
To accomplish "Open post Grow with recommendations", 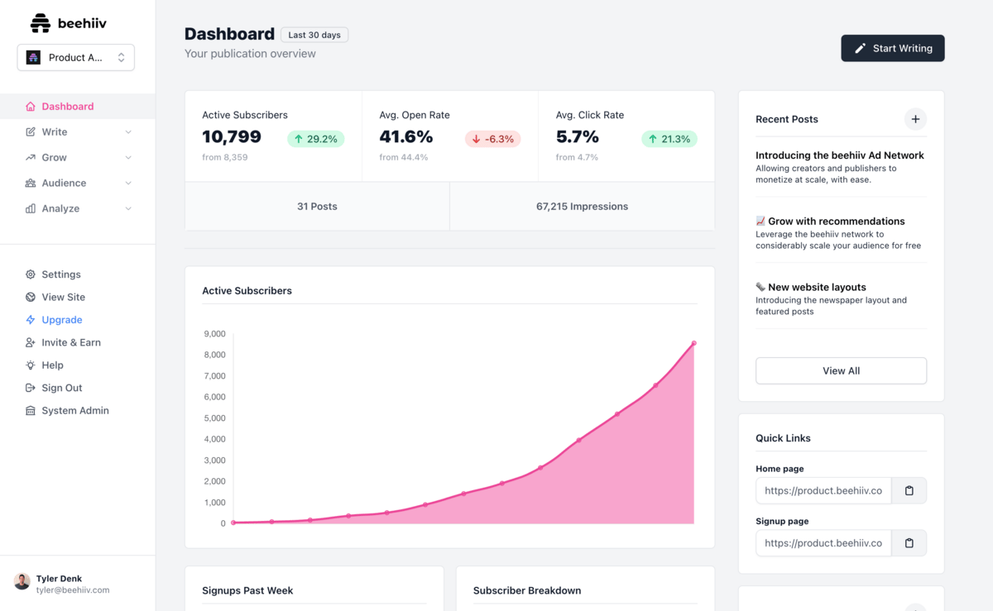I will [830, 222].
